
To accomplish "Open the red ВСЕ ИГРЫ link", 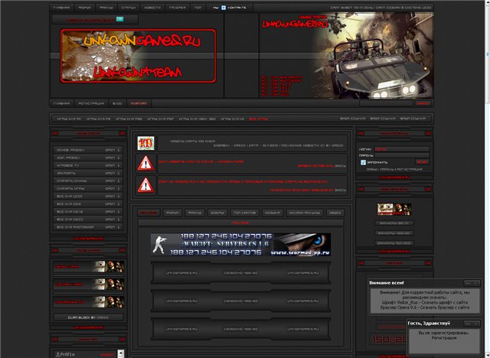I will (x=258, y=119).
